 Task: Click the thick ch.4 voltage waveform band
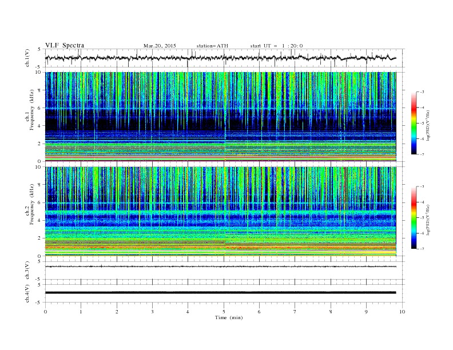tap(220, 293)
